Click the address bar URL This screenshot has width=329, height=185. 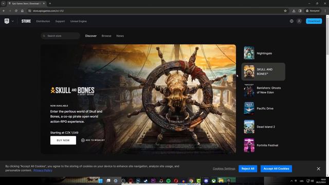tap(48, 11)
